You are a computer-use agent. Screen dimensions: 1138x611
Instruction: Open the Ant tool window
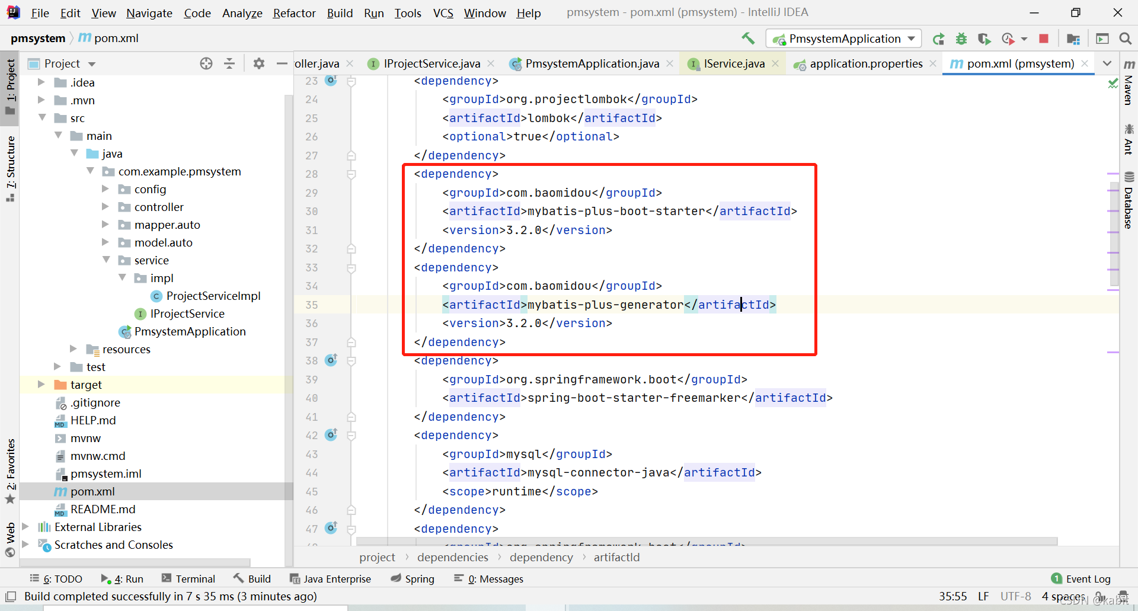[x=1129, y=139]
